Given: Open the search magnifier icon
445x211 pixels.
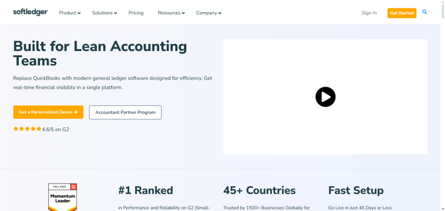Looking at the screenshot, I should [425, 12].
